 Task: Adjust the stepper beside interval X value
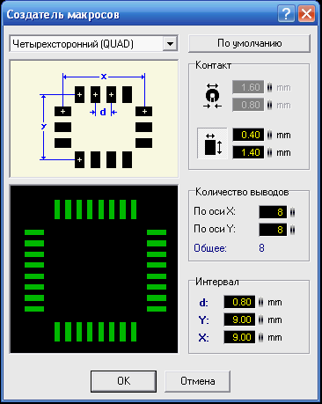coord(260,337)
